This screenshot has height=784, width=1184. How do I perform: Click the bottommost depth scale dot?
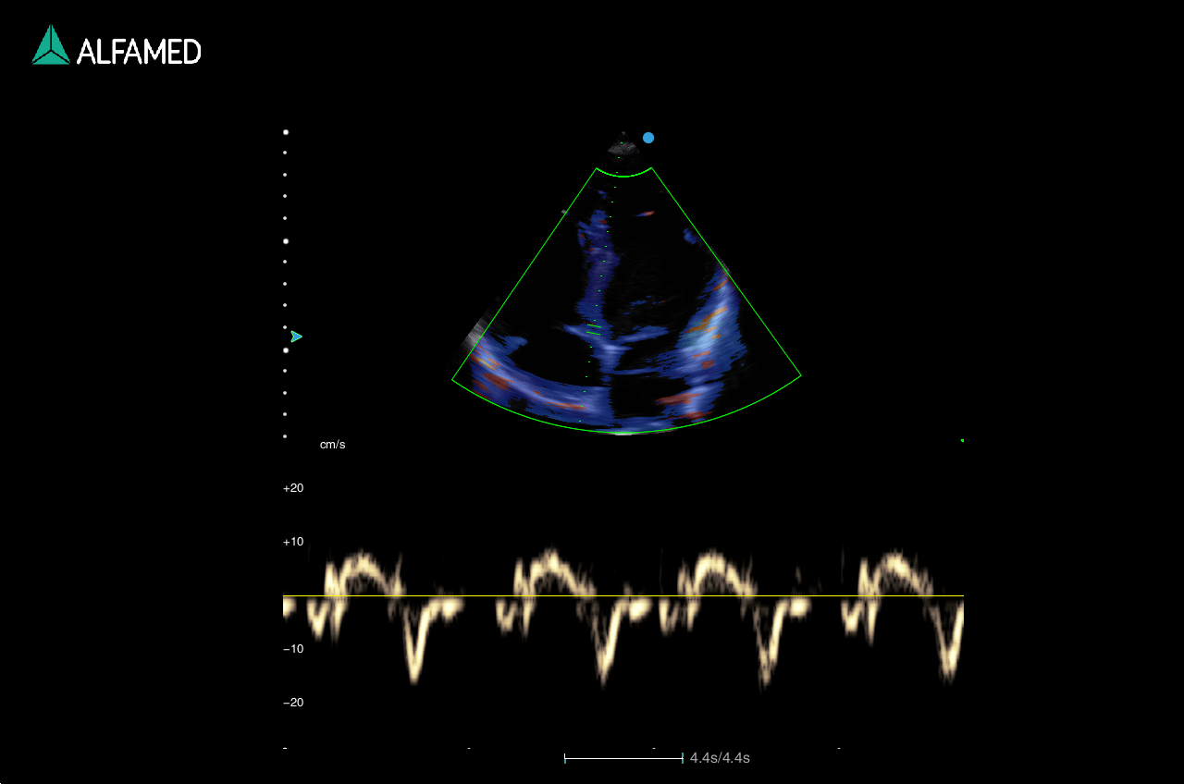pyautogui.click(x=285, y=435)
